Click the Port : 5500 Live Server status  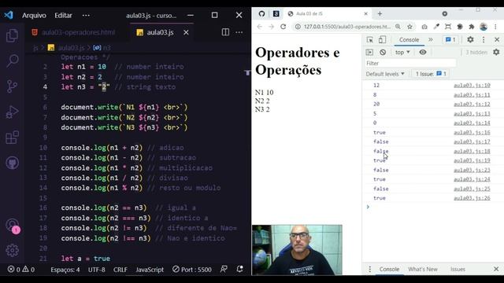click(192, 270)
